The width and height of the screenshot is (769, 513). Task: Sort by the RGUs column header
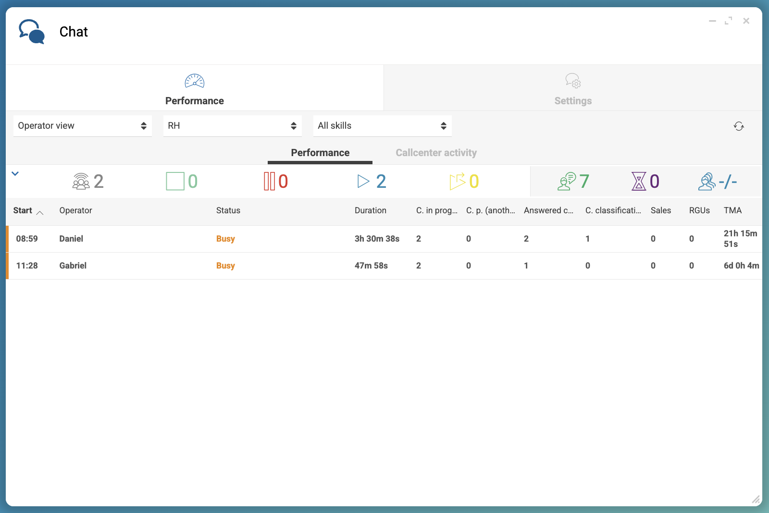click(x=699, y=210)
